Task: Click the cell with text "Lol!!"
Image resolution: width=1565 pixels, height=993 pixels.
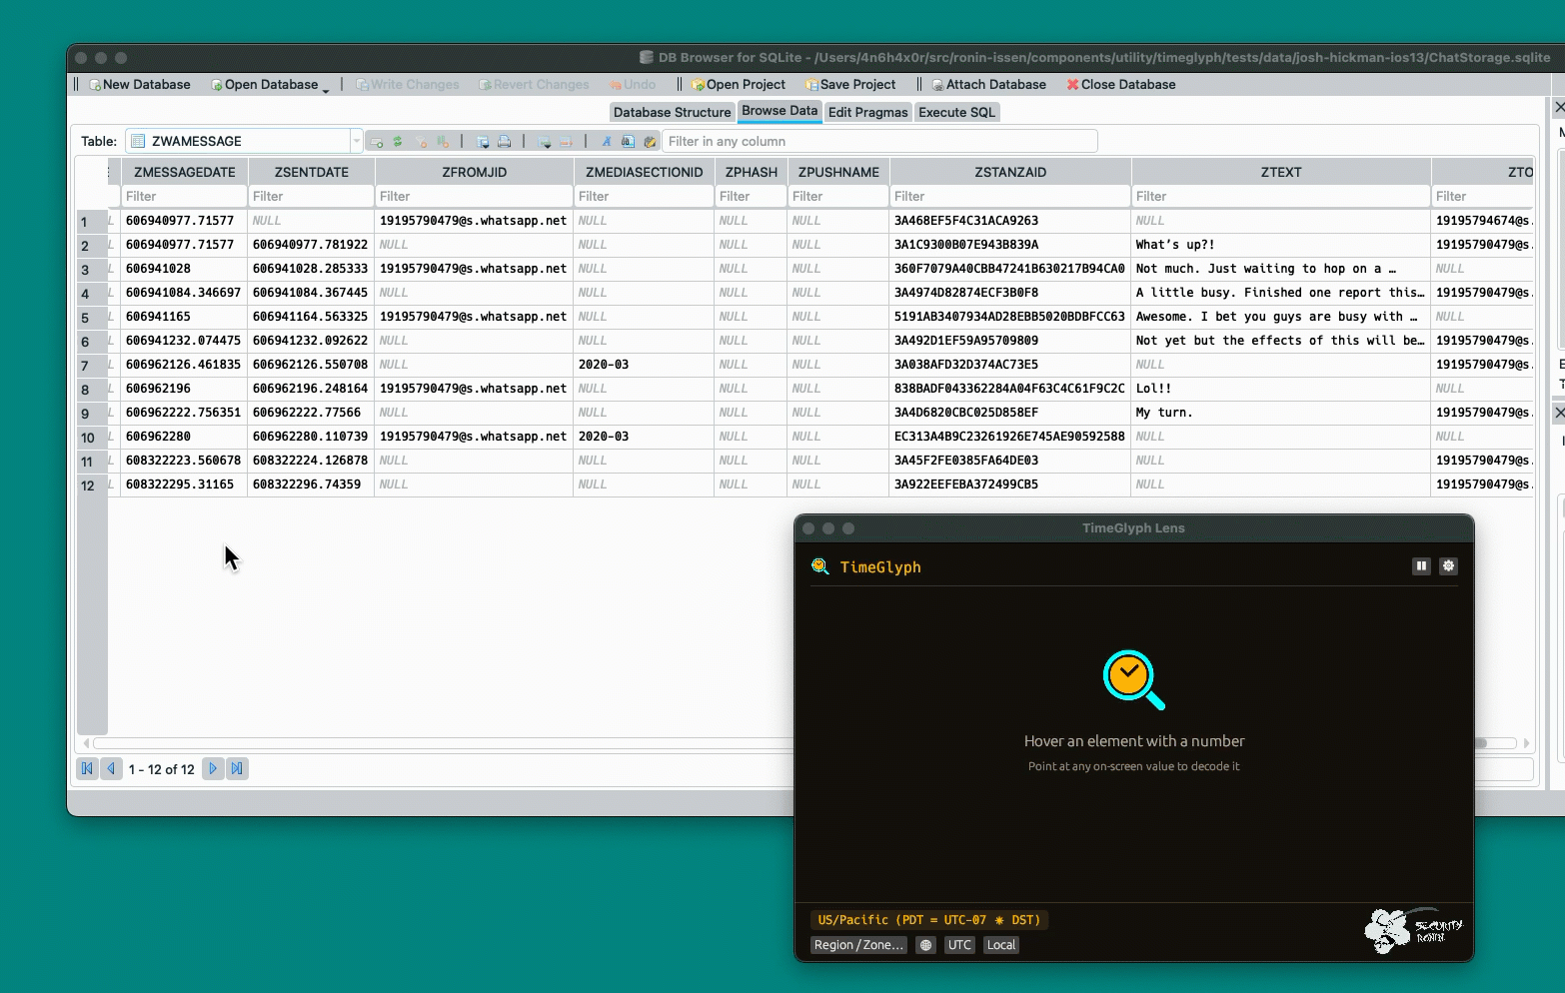Action: click(x=1281, y=389)
